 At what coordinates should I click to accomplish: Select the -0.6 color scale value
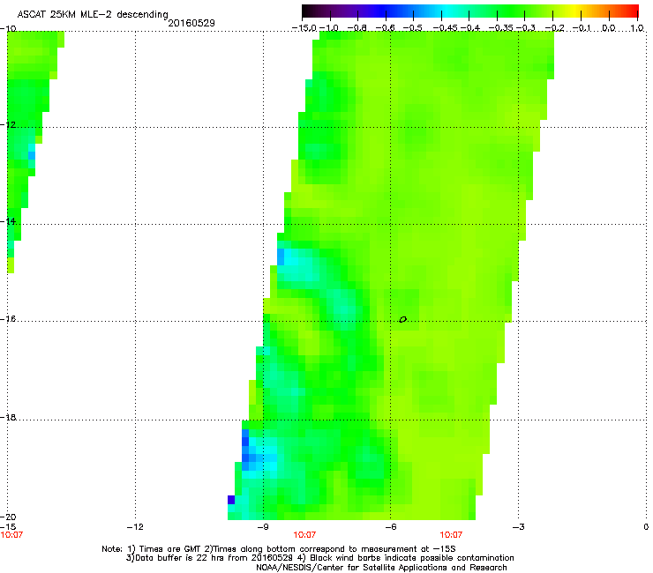click(x=386, y=28)
